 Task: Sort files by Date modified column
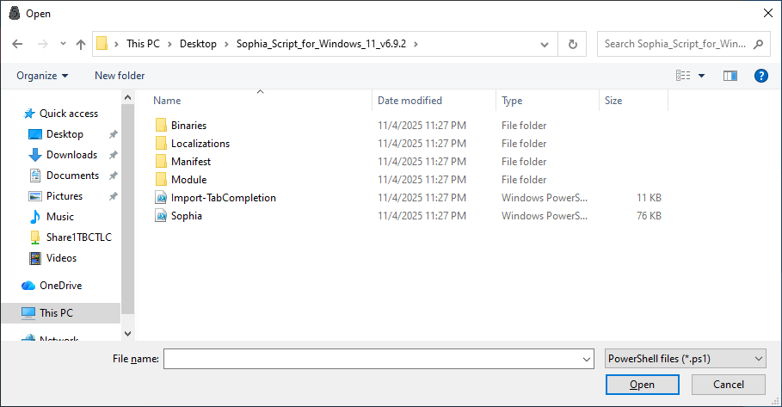pos(409,101)
